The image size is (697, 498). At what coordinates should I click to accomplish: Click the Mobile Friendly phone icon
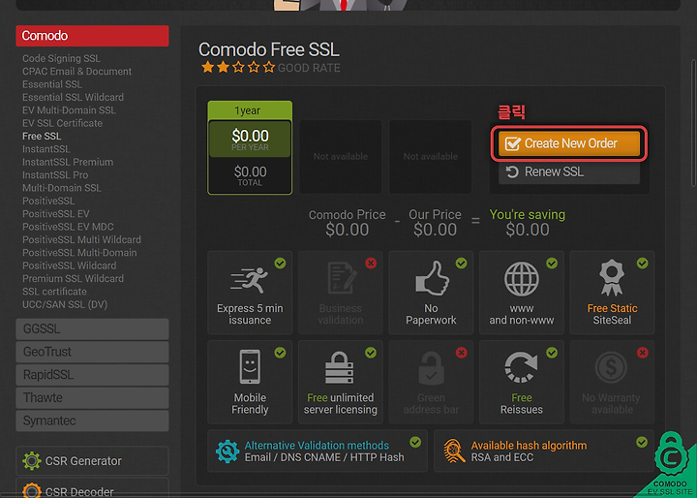(250, 366)
